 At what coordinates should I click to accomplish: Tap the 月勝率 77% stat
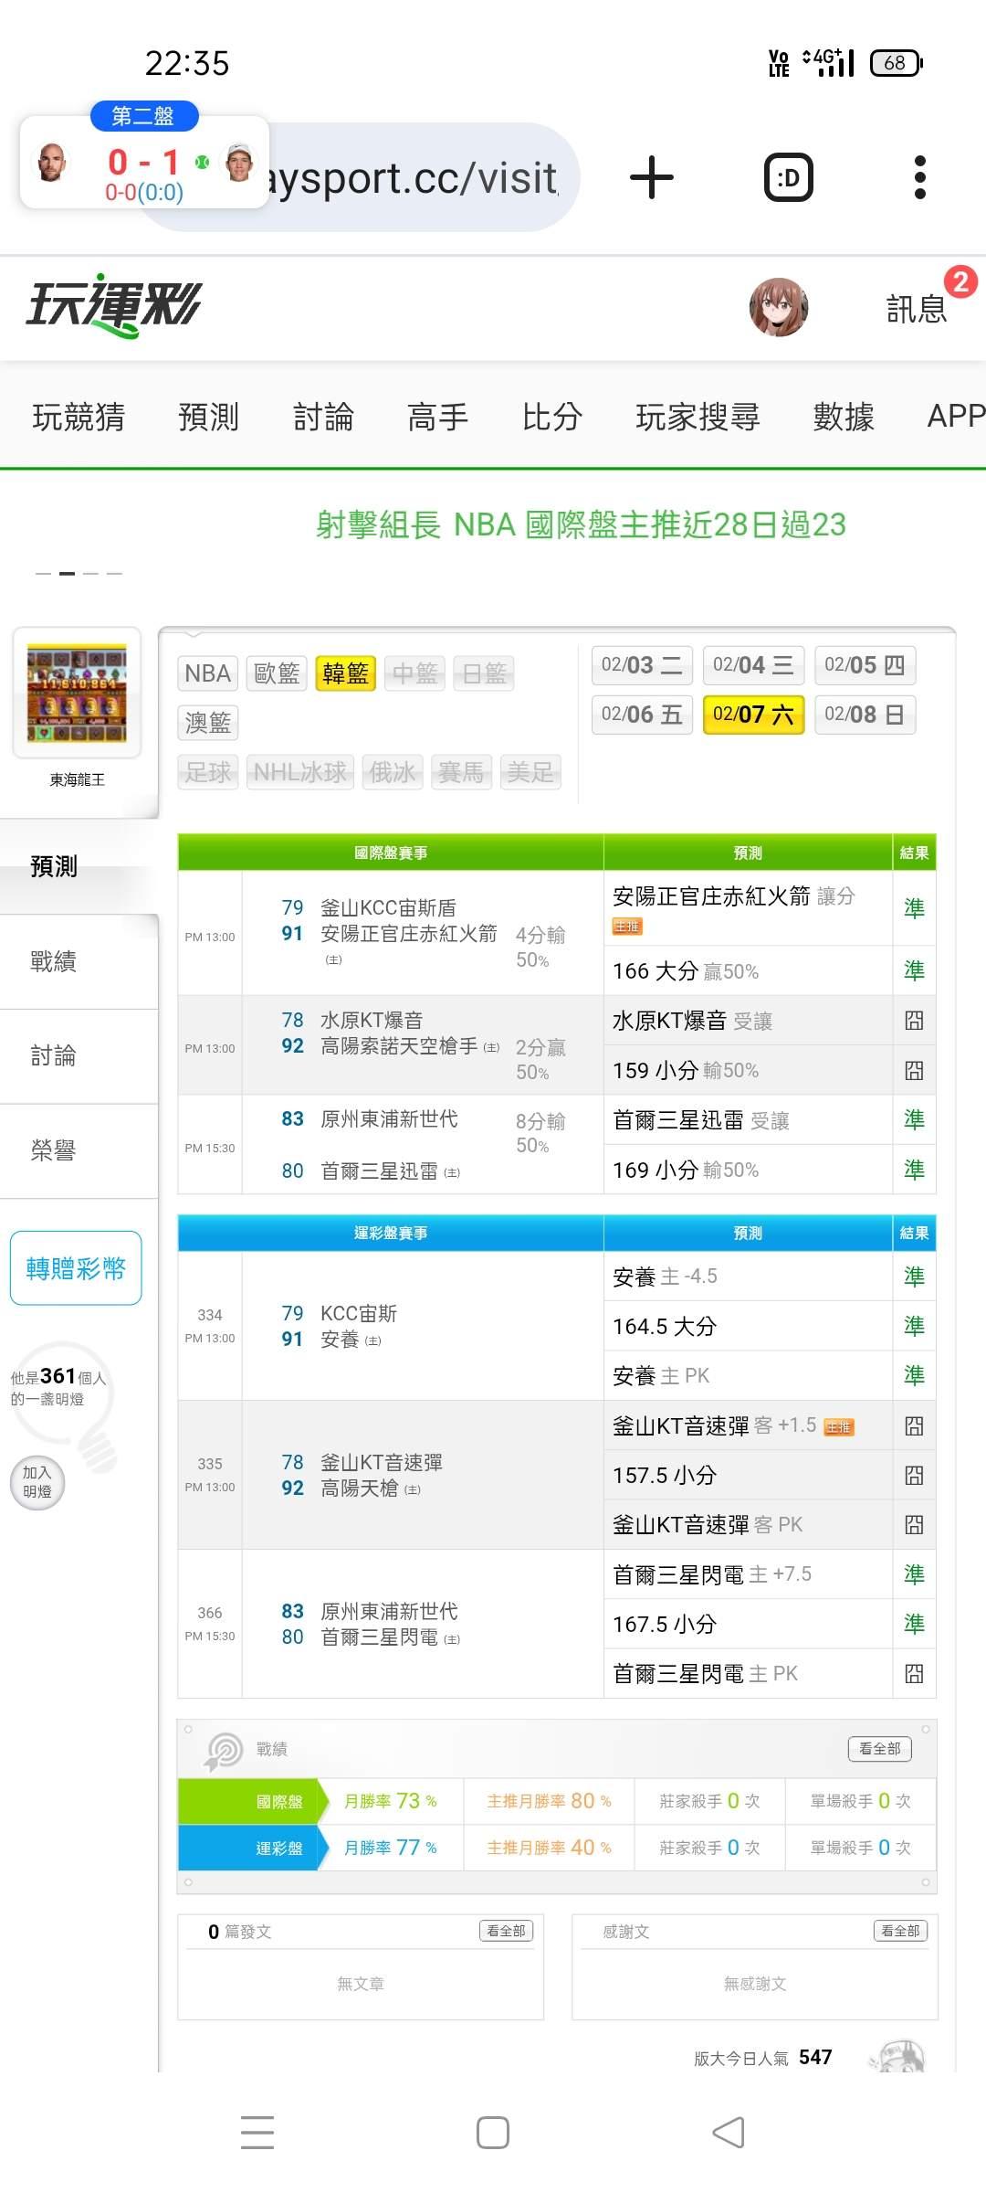390,1848
